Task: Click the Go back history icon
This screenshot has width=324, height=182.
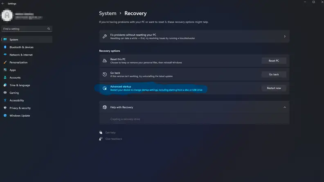Action: click(x=105, y=74)
